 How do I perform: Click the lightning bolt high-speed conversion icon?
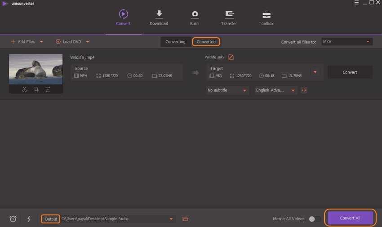pyautogui.click(x=29, y=219)
